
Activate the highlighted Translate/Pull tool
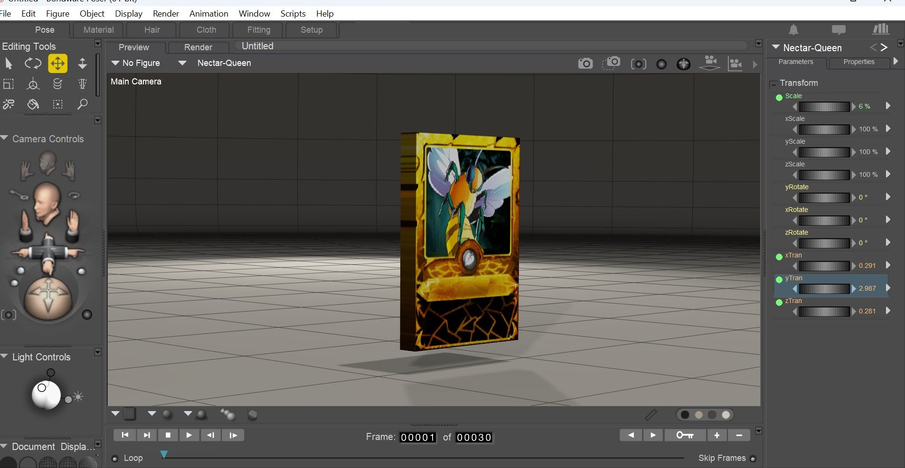(x=57, y=64)
